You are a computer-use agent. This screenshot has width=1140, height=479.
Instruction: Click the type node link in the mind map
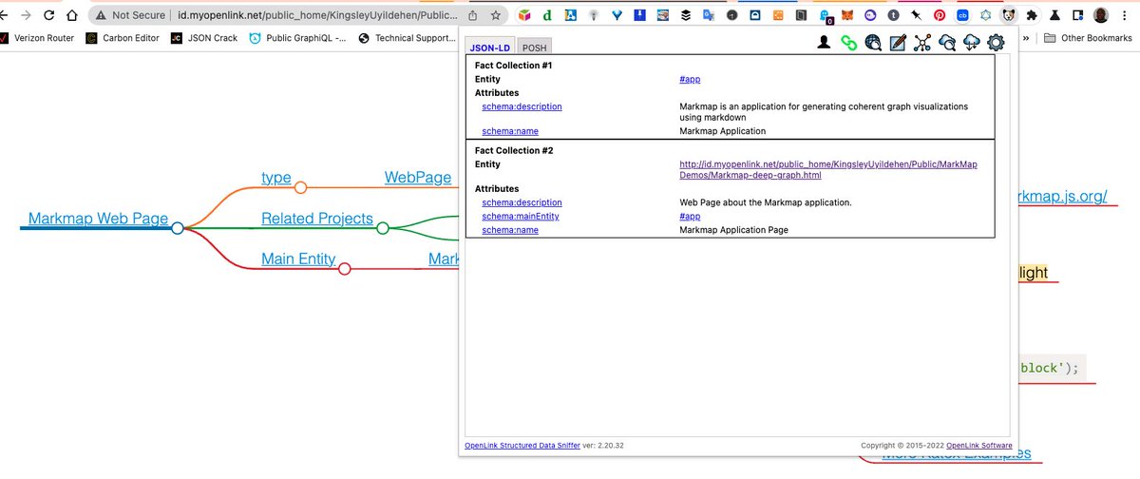click(x=276, y=178)
